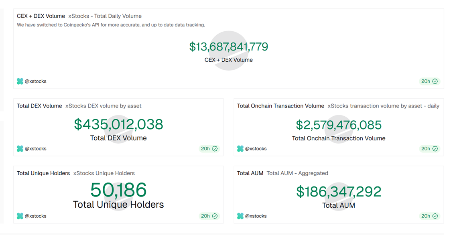
Task: Click xStocks logo in Onchain Transaction Volume card
Action: pos(240,149)
